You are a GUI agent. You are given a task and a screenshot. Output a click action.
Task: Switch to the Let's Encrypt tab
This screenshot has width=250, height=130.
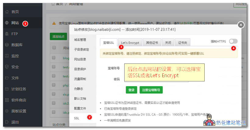click(130, 43)
